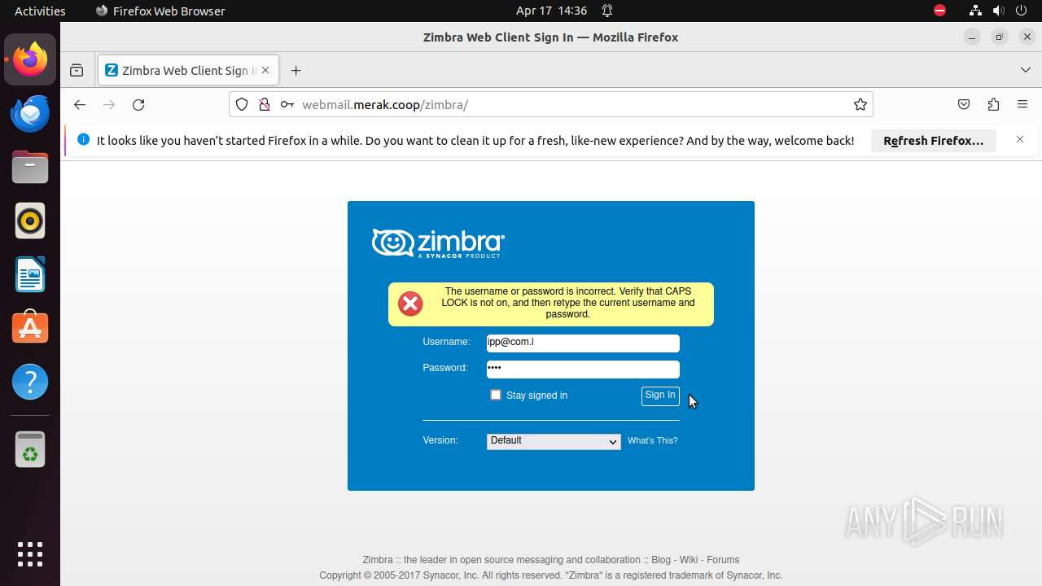Open the Wiki footer link
1042x586 pixels.
coord(689,560)
